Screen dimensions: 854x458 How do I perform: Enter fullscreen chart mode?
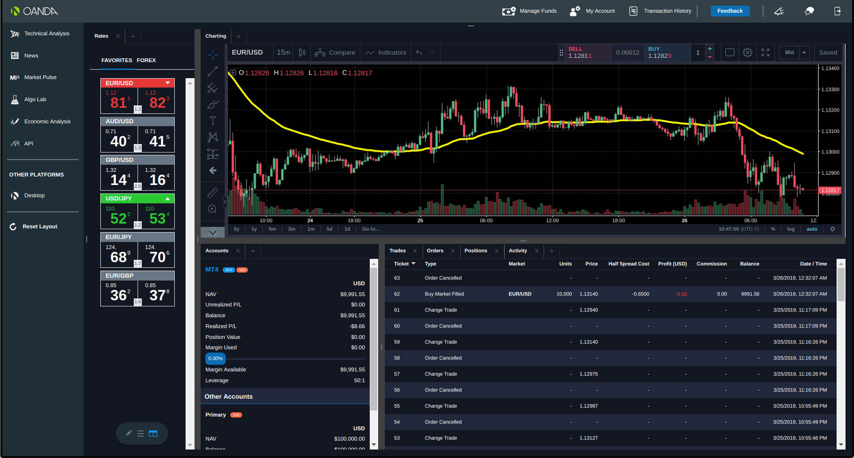point(765,53)
